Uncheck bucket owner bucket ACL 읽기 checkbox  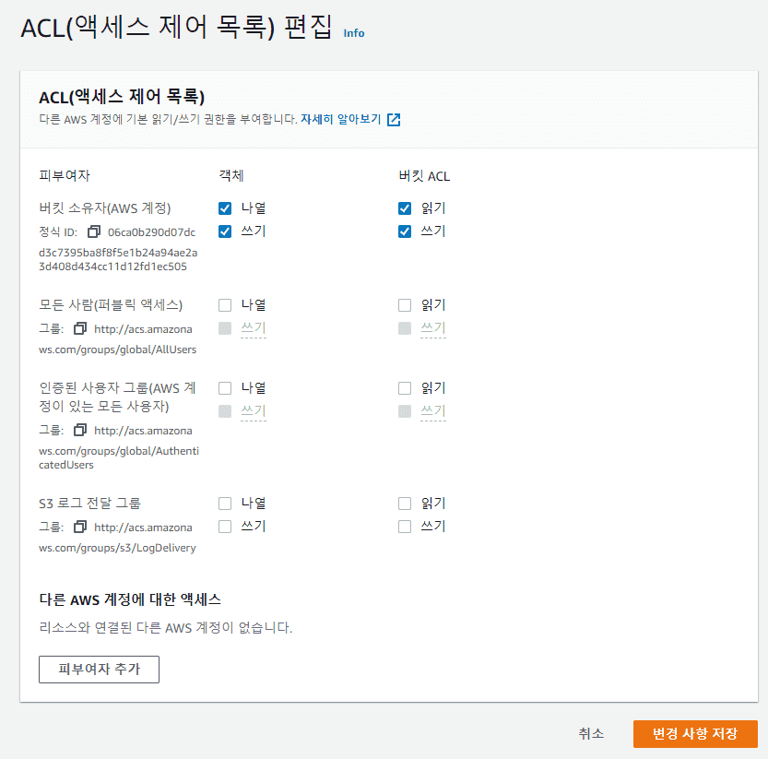point(405,208)
